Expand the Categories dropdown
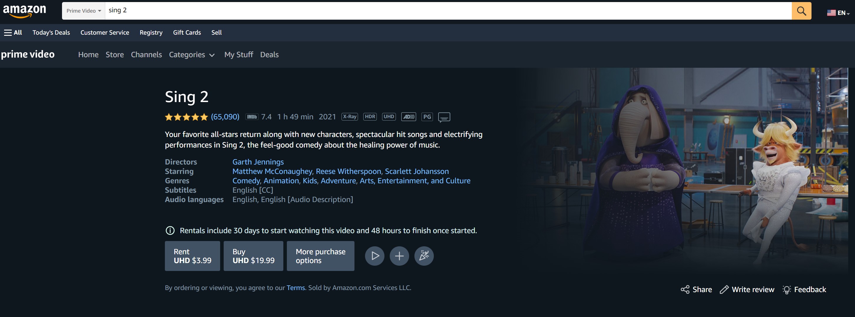 pyautogui.click(x=192, y=55)
